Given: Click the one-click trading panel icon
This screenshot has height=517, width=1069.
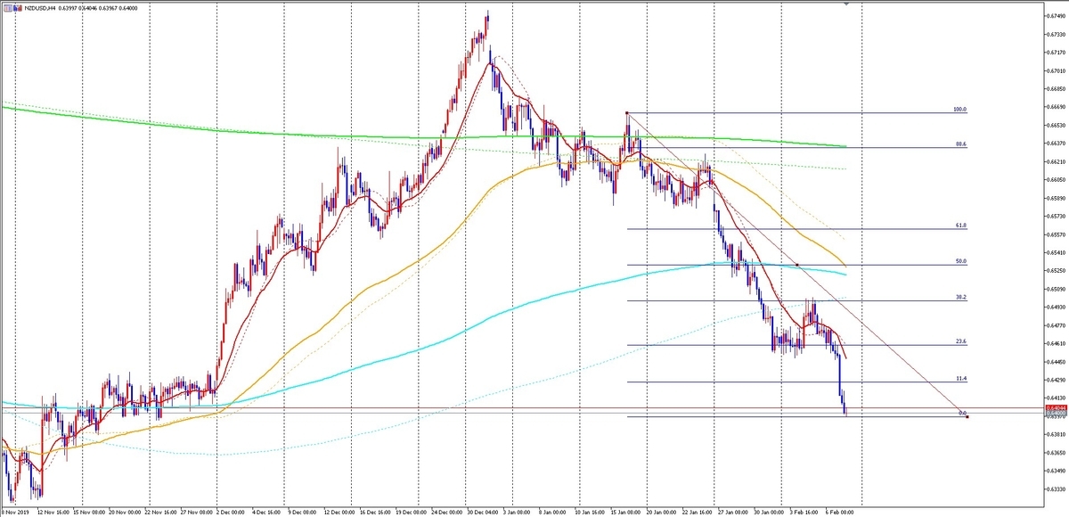Looking at the screenshot, I should (7, 8).
